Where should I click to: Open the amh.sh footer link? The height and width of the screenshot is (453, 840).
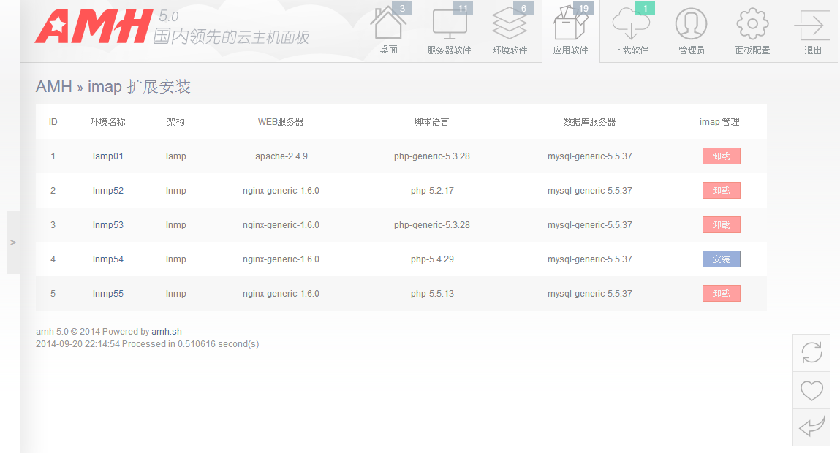167,332
